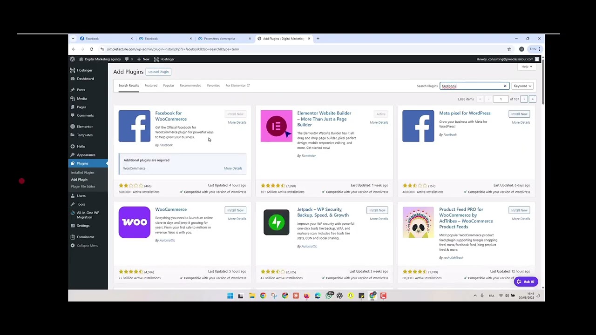The image size is (596, 335).
Task: Go to Posts in the sidebar
Action: pyautogui.click(x=81, y=90)
